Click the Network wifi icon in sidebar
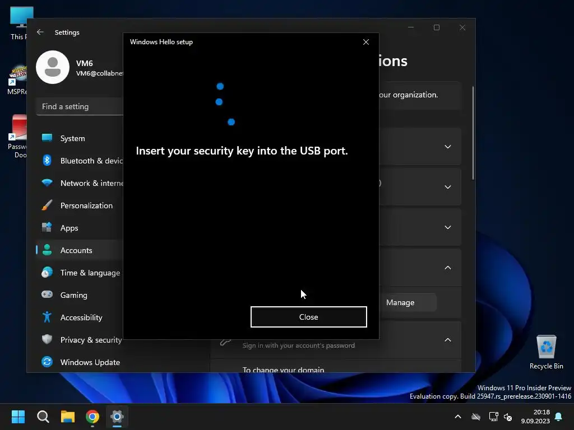This screenshot has height=430, width=574. point(47,183)
